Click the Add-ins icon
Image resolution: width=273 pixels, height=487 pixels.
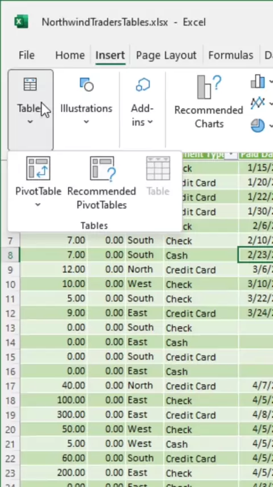click(x=143, y=84)
